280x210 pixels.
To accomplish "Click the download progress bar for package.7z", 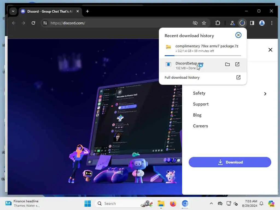I will [203, 56].
